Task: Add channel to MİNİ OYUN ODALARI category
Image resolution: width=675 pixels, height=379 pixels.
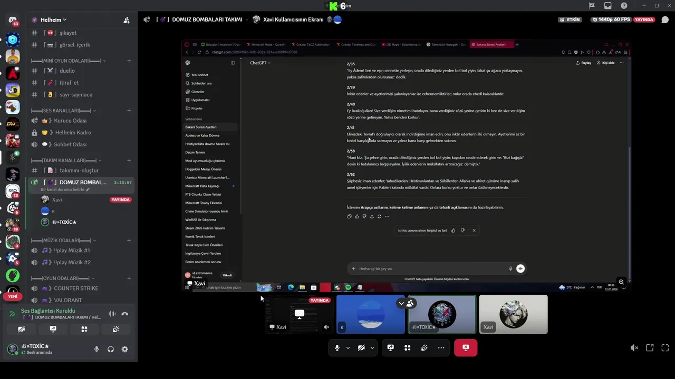Action: click(129, 61)
